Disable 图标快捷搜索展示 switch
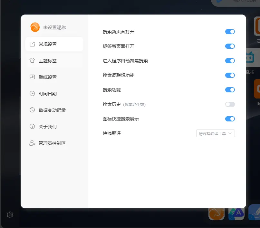Image resolution: width=260 pixels, height=228 pixels. (x=230, y=119)
